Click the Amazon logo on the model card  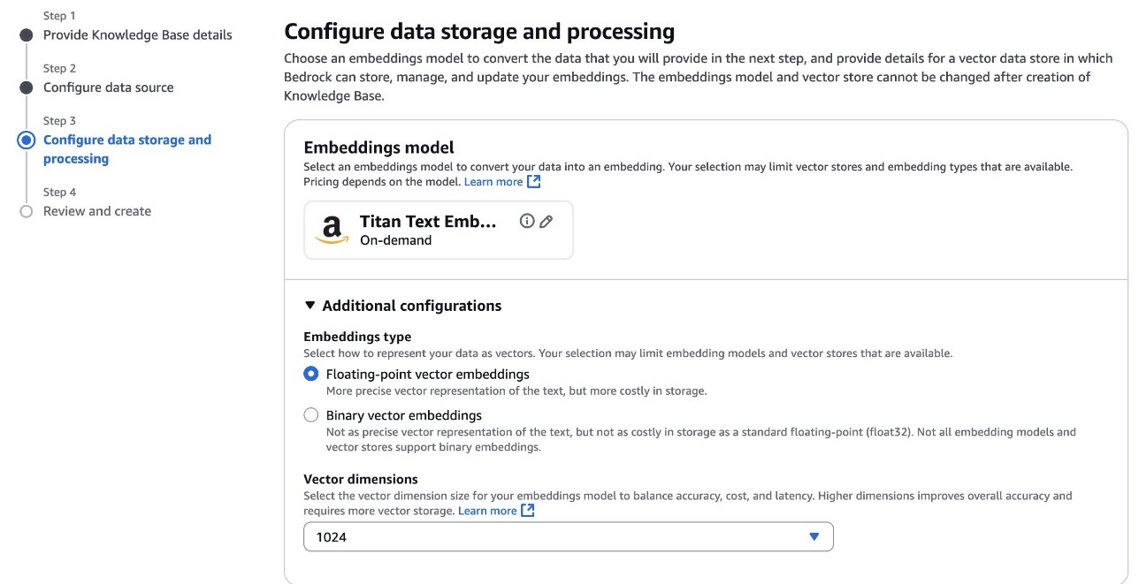[332, 230]
